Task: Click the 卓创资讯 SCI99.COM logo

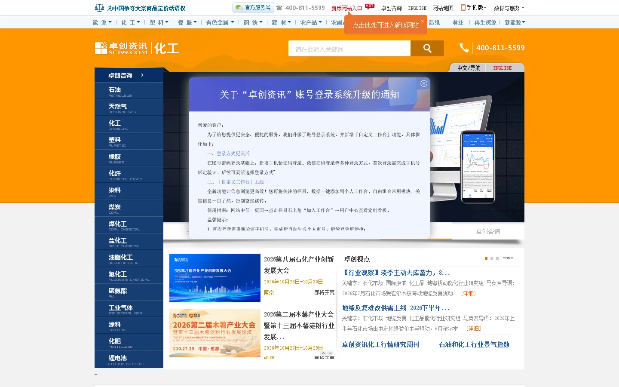Action: (x=121, y=48)
